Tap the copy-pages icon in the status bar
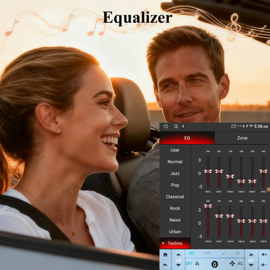The height and width of the screenshot is (270, 270). click(x=176, y=126)
